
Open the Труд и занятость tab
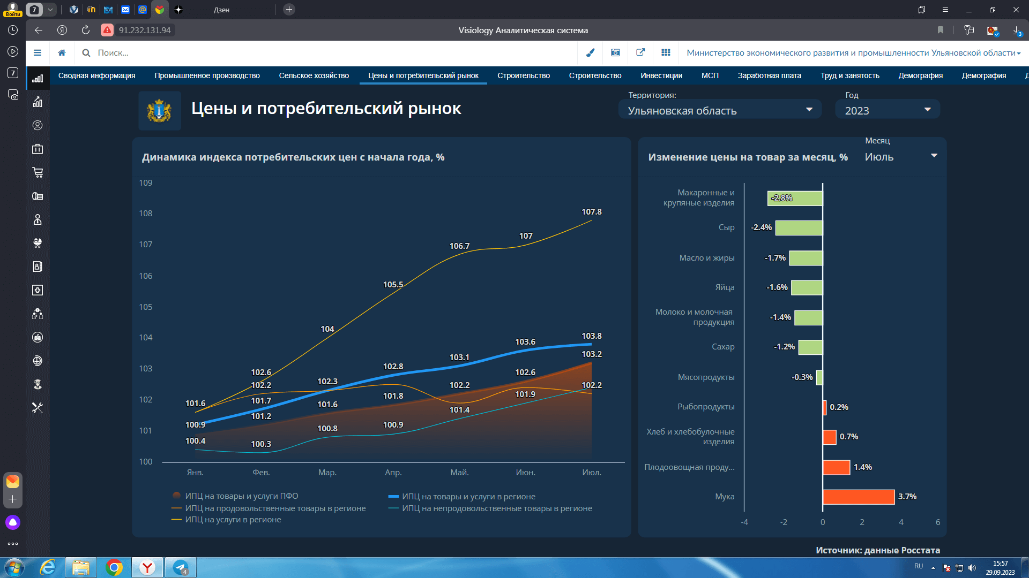tap(850, 75)
